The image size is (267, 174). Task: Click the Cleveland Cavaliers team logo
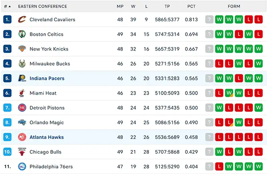pyautogui.click(x=22, y=20)
